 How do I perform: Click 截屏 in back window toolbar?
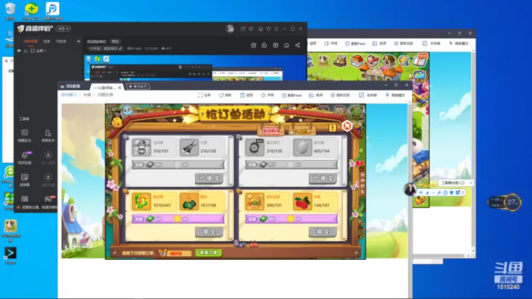click(379, 43)
